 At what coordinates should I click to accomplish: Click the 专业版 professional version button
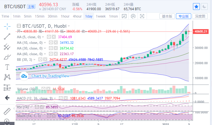(x=184, y=16)
